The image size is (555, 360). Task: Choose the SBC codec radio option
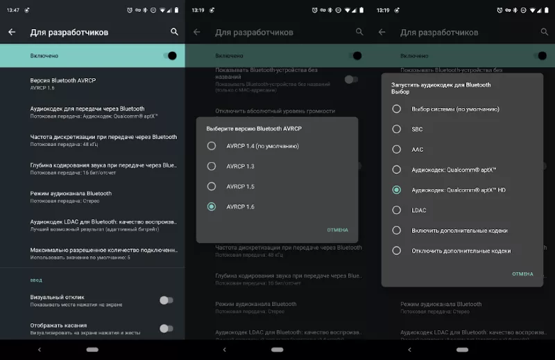click(397, 129)
